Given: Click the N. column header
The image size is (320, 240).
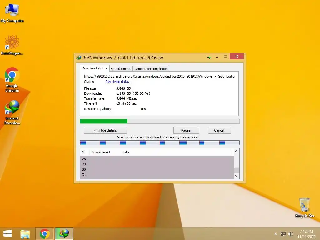Looking at the screenshot, I should [84, 152].
